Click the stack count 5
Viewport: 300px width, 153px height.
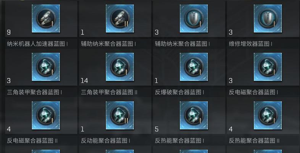[156, 129]
